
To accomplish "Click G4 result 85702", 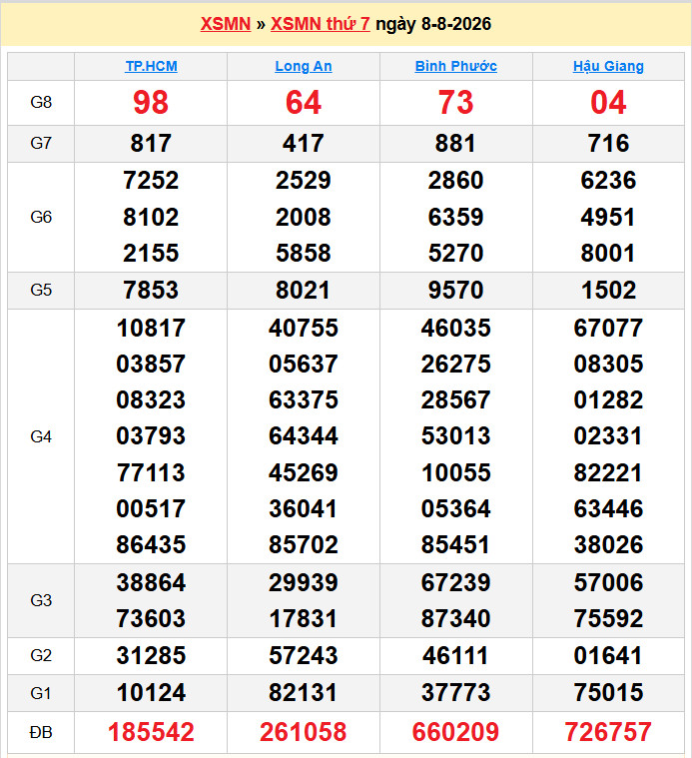I will (x=304, y=545).
